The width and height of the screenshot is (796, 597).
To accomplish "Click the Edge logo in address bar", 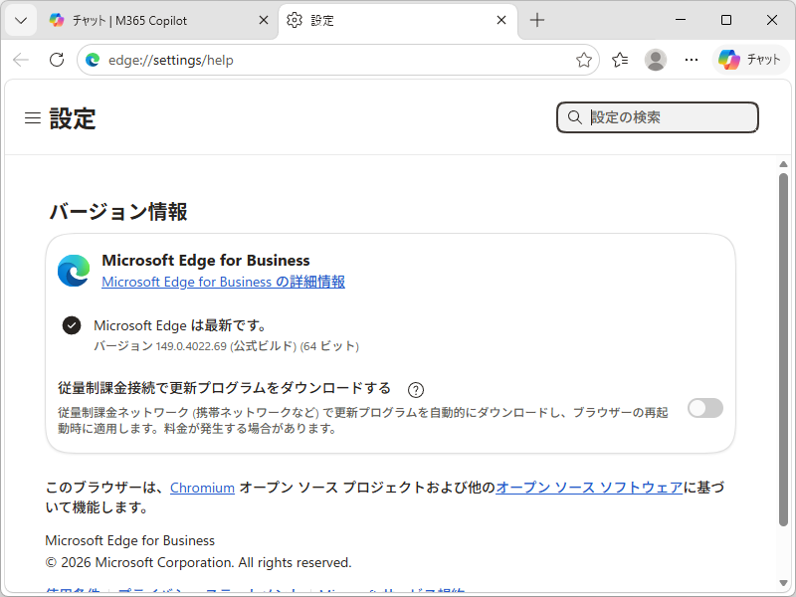I will pyautogui.click(x=93, y=60).
